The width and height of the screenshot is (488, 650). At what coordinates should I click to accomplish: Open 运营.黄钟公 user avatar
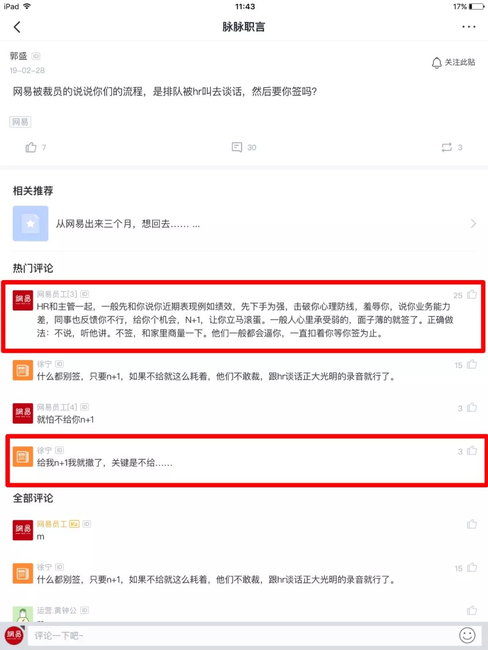point(23,614)
